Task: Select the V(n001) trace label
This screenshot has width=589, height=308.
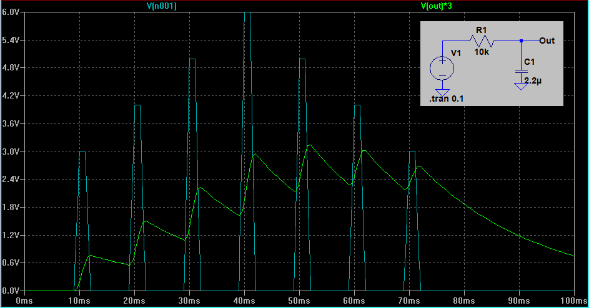Action: 162,6
